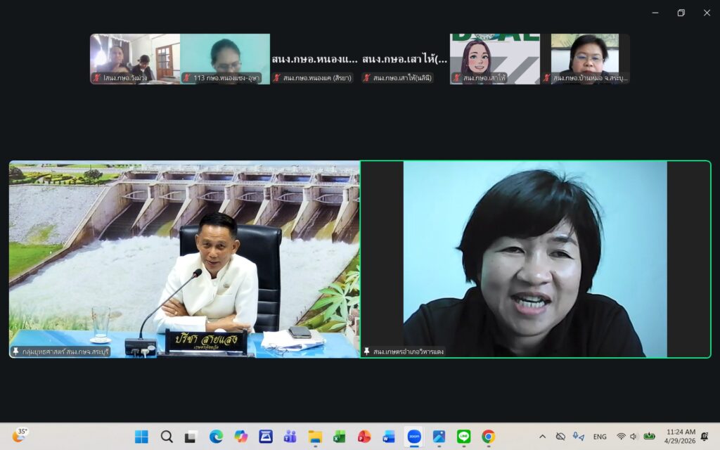Click the Windows Start button

(x=141, y=437)
